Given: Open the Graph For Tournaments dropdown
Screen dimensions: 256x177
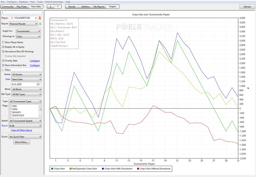Looking at the screenshot, I should (x=29, y=31).
